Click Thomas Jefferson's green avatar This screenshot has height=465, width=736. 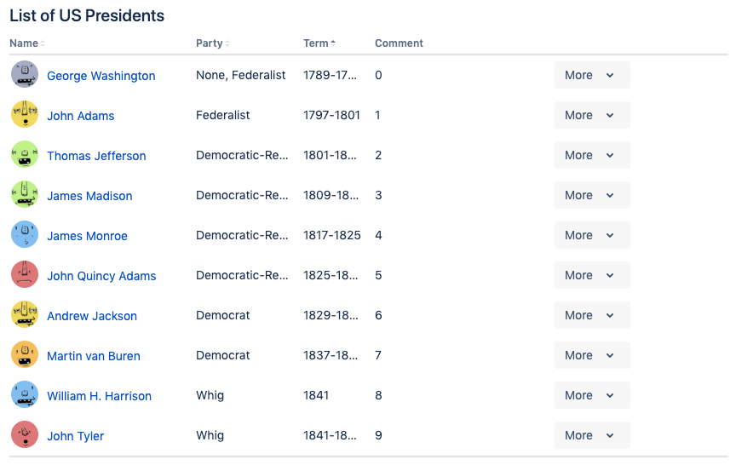pos(25,155)
